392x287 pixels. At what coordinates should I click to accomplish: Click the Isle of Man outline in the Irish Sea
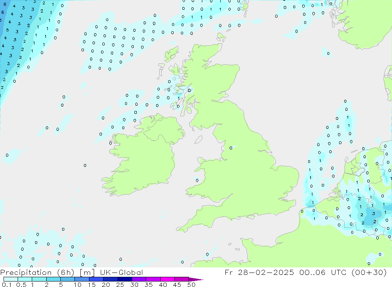point(198,139)
